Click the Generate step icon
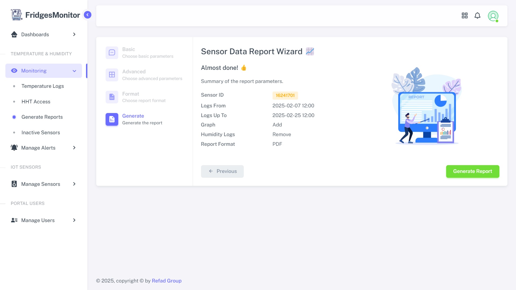 [x=112, y=119]
